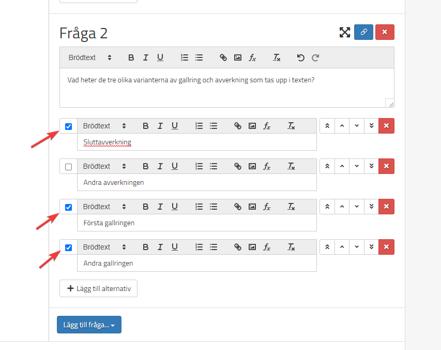Open Brödtext dropdown for Andra avverkningen answer

104,166
